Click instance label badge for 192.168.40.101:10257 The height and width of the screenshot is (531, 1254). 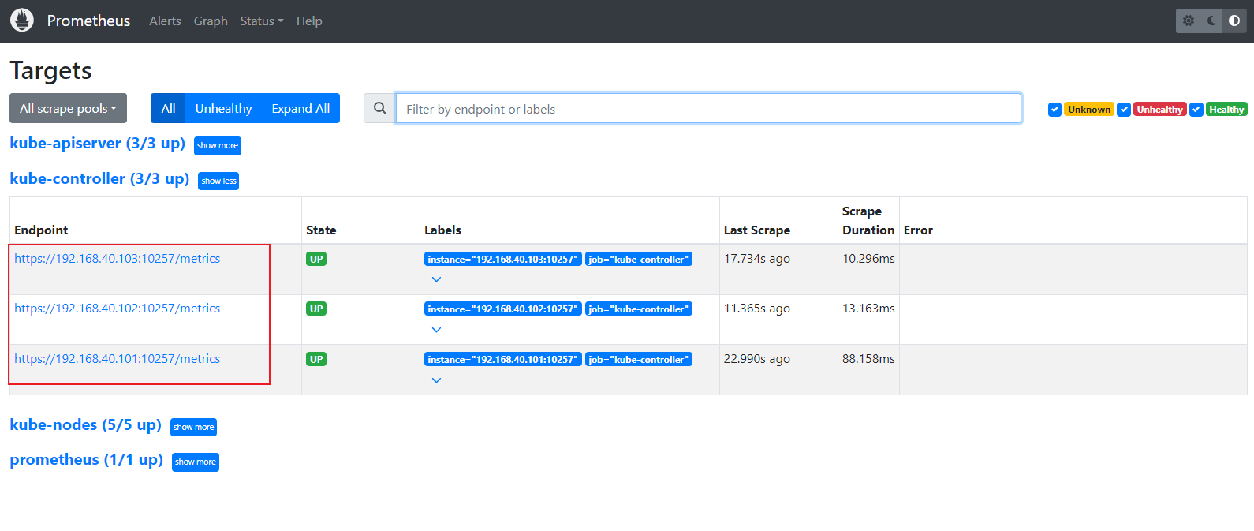pyautogui.click(x=502, y=360)
